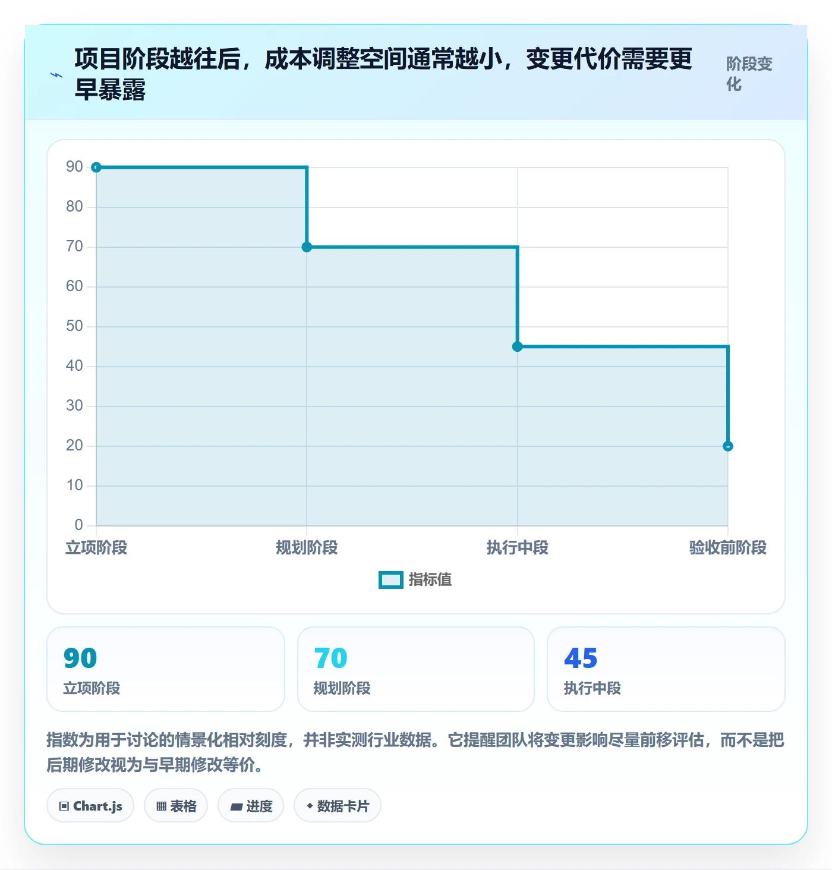Click the 数据卡片 tag chip

point(338,806)
